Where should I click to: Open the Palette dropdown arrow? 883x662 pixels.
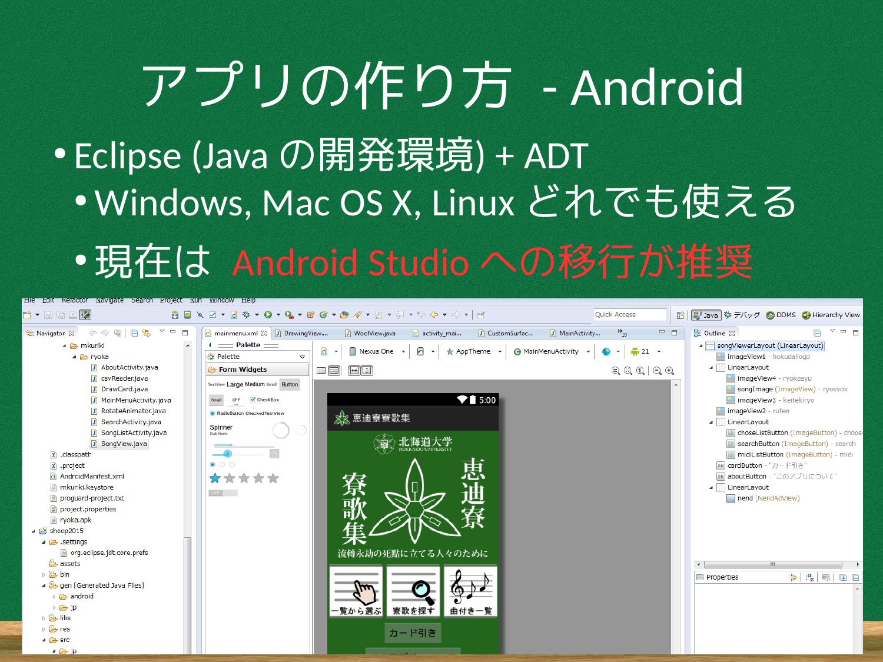[x=302, y=357]
